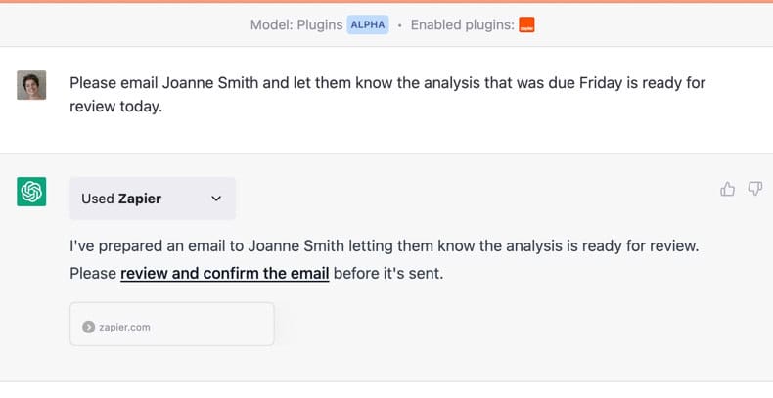Give the response a thumbs up
The width and height of the screenshot is (773, 398).
(728, 189)
